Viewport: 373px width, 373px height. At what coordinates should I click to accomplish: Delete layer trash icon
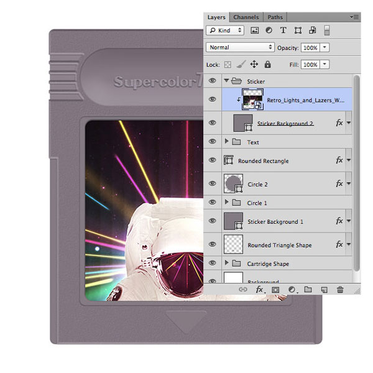(340, 290)
